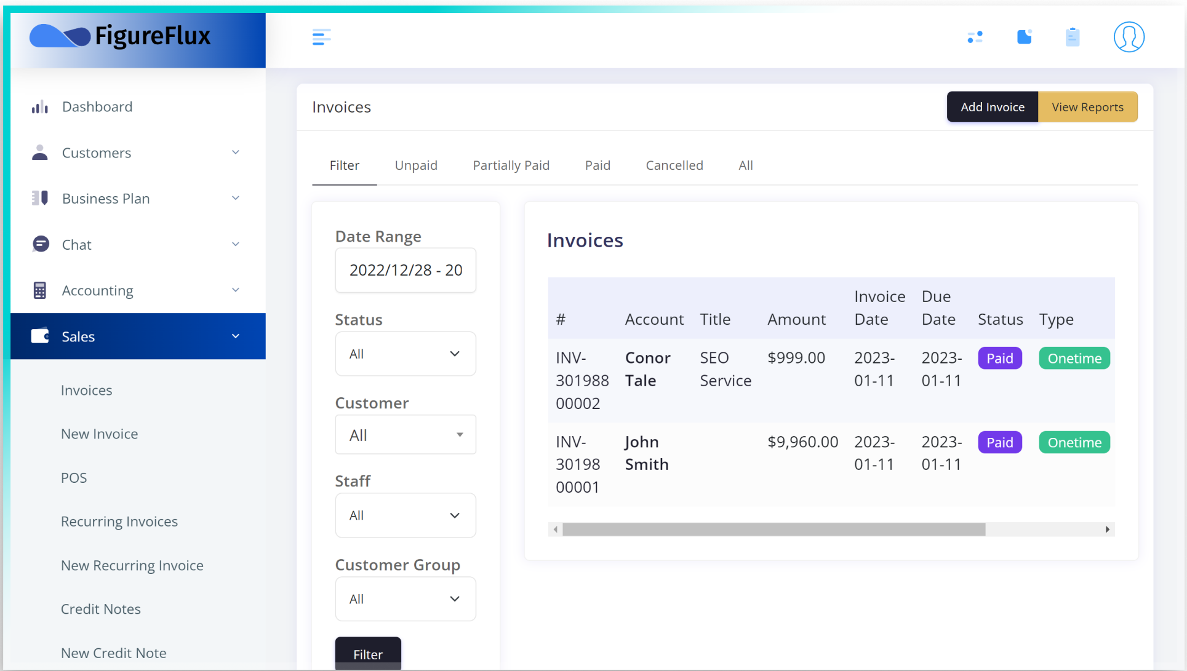This screenshot has width=1187, height=671.
Task: Click the FigureFlux logo
Action: (121, 36)
